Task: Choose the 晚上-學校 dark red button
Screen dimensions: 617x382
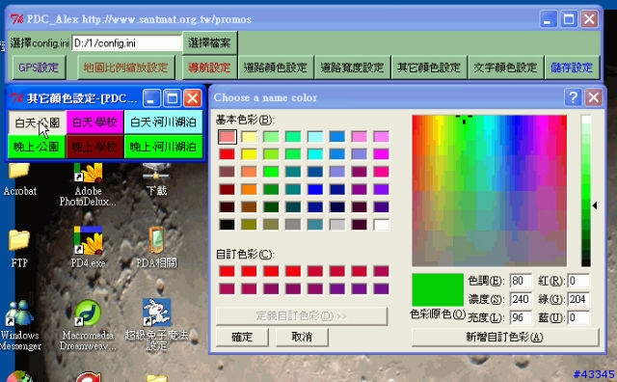Action: (94, 147)
